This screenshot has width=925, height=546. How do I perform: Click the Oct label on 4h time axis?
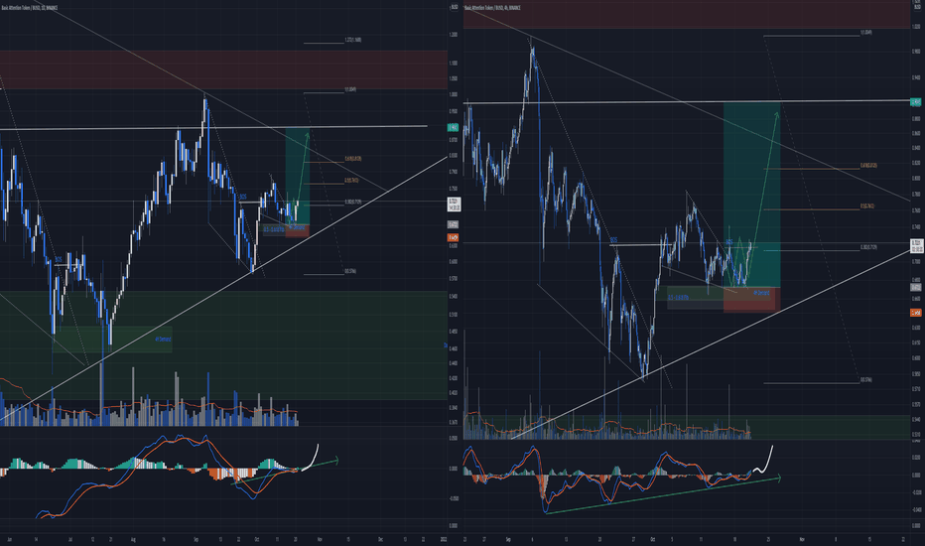pyautogui.click(x=652, y=539)
